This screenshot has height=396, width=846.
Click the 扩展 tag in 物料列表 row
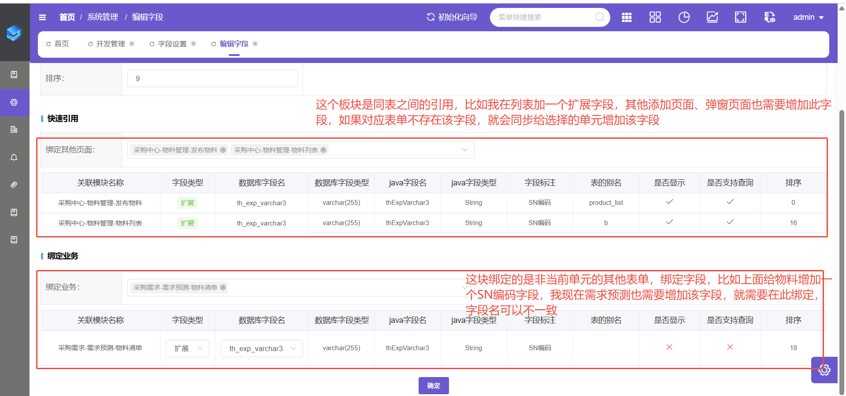[x=187, y=223]
